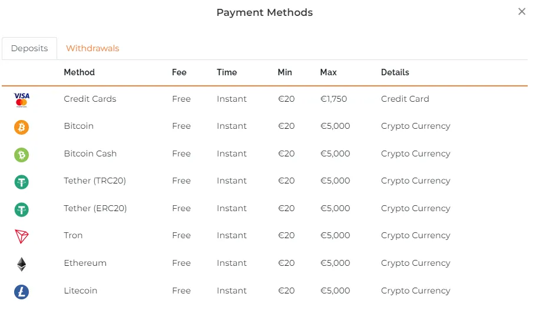Screen dimensions: 533x317
Task: Click the green Bitcoin Cash icon
Action: [21, 155]
